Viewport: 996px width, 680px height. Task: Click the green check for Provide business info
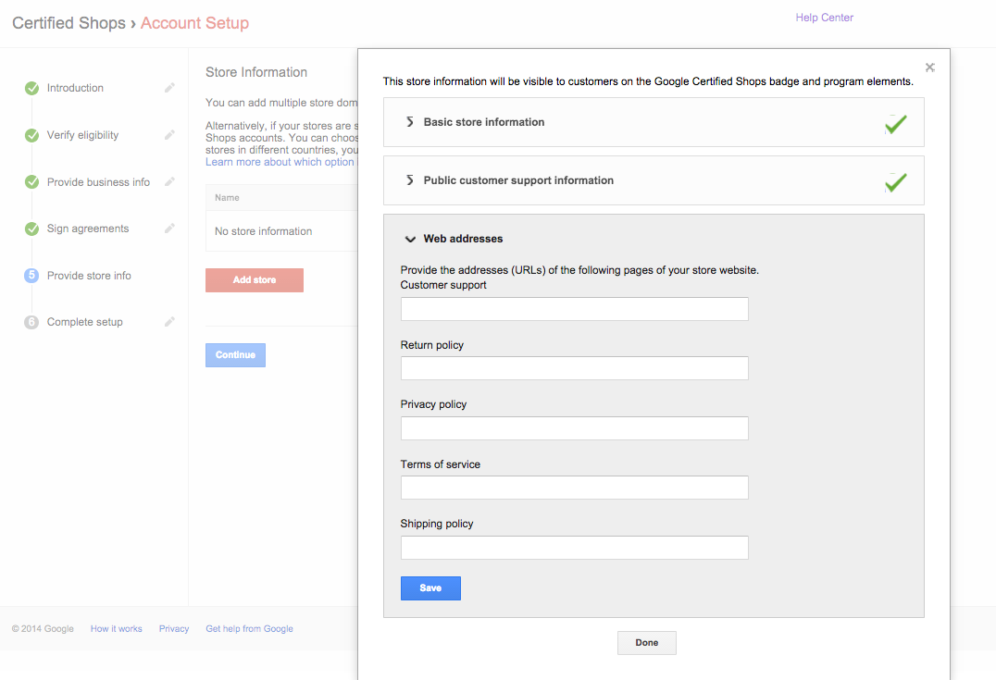pos(31,182)
